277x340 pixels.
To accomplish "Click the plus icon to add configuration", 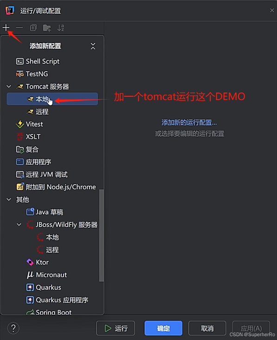I will 6,28.
